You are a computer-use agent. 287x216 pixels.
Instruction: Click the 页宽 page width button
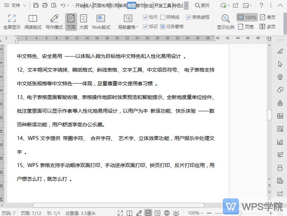click(x=246, y=27)
